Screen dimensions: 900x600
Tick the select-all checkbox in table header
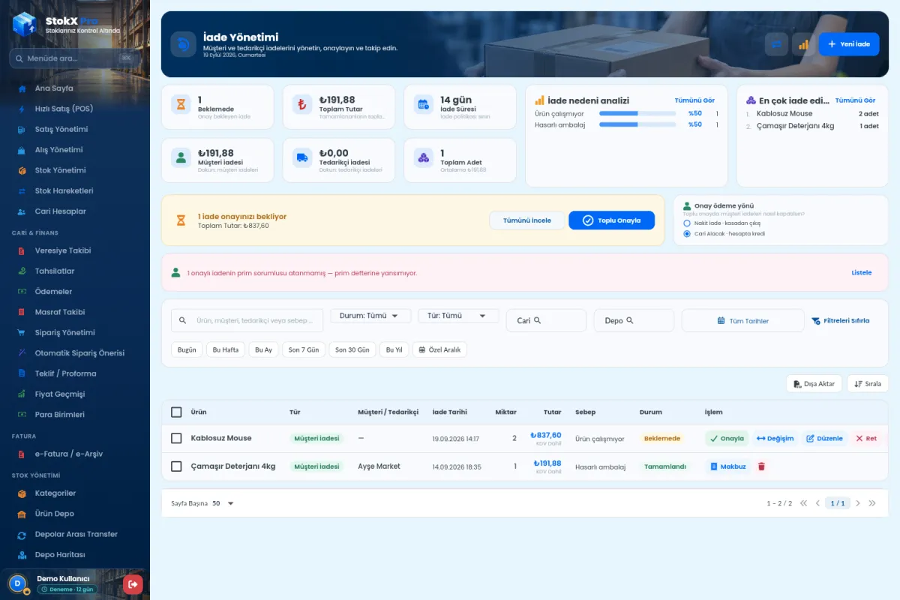(x=176, y=412)
